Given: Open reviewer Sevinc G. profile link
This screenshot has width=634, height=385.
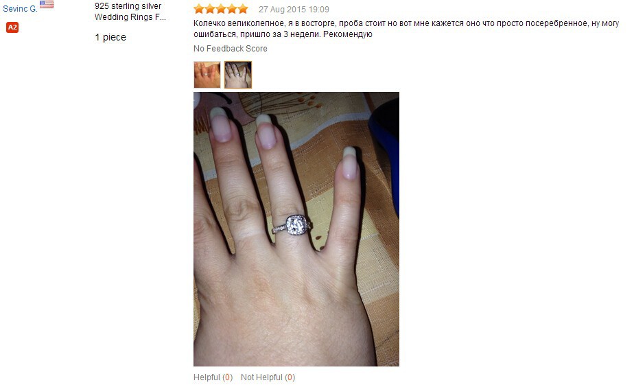Looking at the screenshot, I should [x=20, y=8].
